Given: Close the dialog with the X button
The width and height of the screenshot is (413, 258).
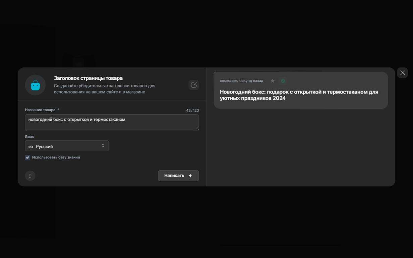Looking at the screenshot, I should click(x=402, y=73).
